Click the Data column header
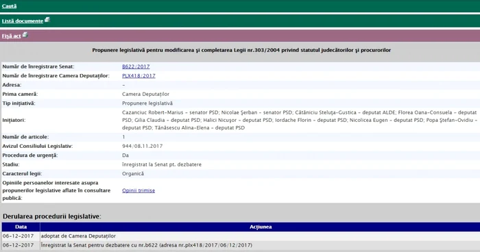This screenshot has height=252, width=480. click(21, 227)
